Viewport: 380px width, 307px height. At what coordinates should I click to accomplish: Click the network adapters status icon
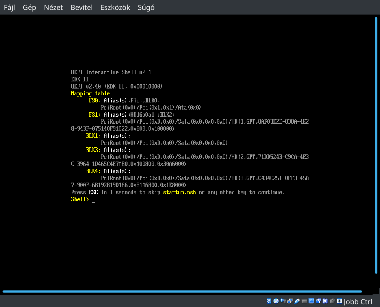tap(290, 301)
